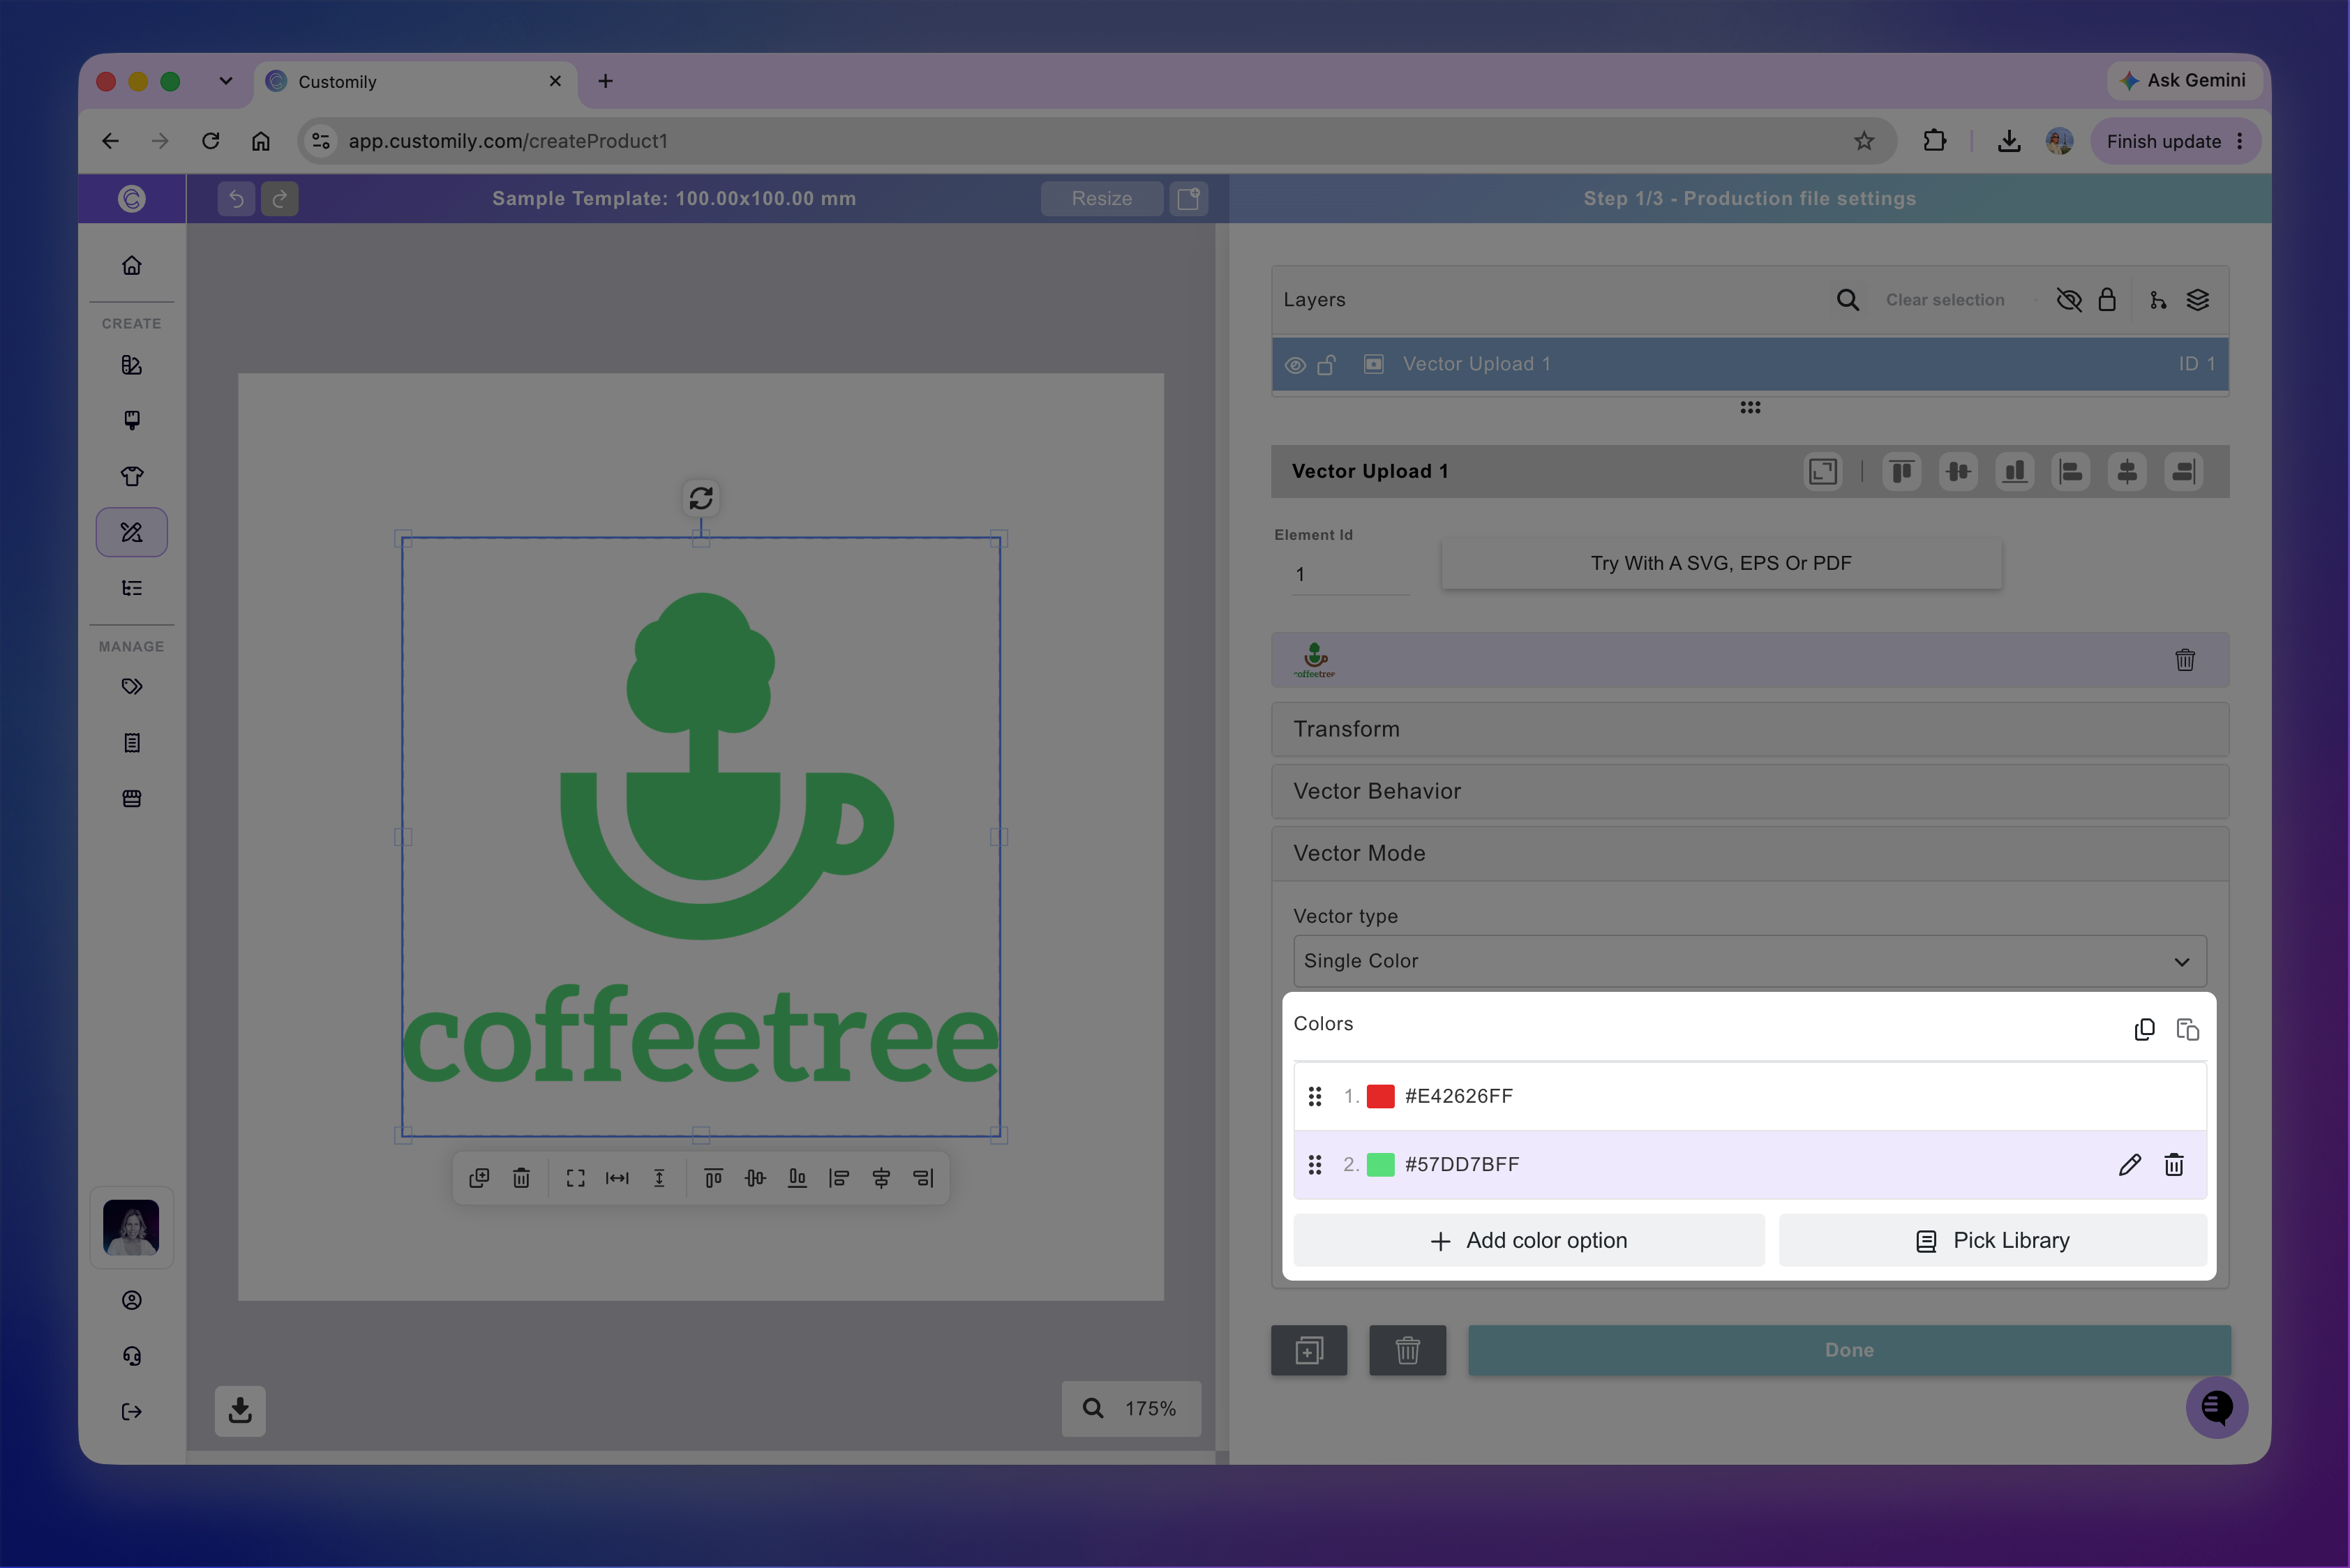
Task: Select the Vector Upload 1 layer row
Action: (1750, 364)
